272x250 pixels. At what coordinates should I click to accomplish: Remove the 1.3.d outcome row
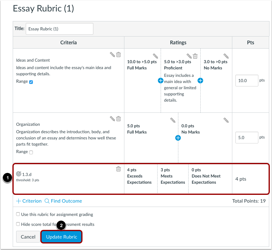[x=118, y=169]
